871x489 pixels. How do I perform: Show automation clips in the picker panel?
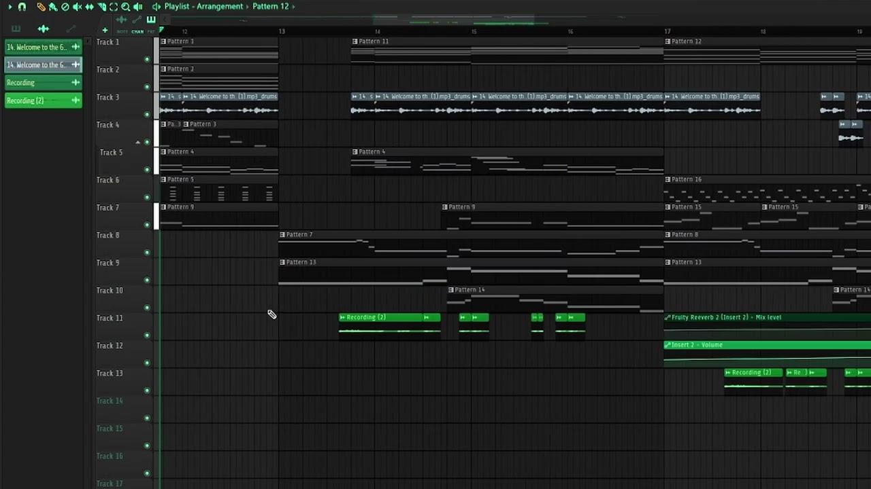tap(71, 29)
